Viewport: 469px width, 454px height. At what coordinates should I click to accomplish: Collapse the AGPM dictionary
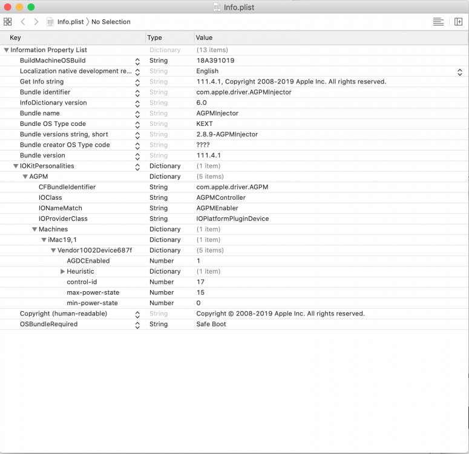25,177
